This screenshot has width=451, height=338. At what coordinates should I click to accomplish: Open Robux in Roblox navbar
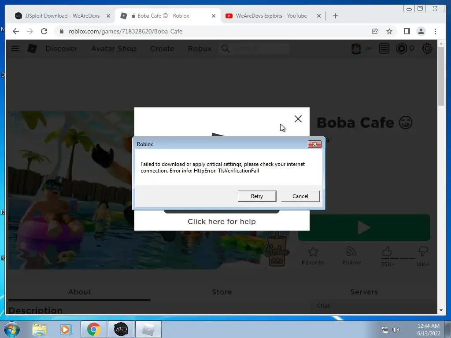coord(200,48)
